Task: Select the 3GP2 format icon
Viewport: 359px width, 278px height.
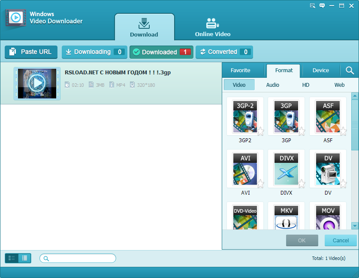Action: [x=245, y=116]
